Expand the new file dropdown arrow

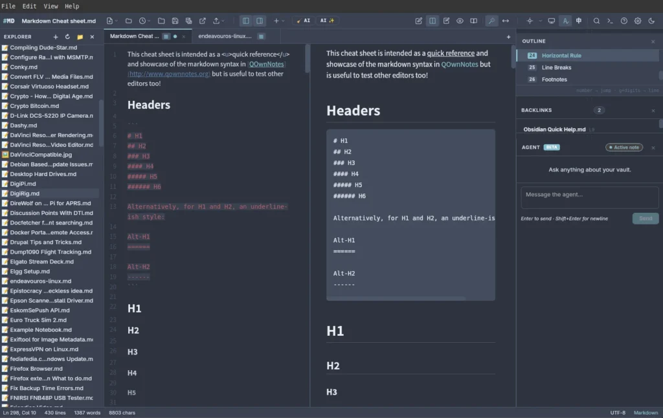tap(117, 21)
